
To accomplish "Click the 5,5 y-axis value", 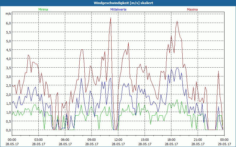I will click(9, 32).
